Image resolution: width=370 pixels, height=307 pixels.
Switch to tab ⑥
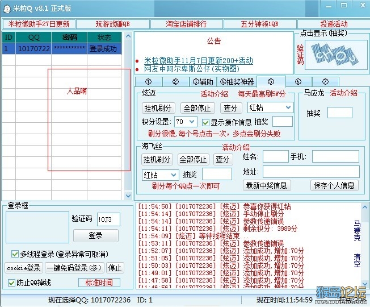coord(298,82)
